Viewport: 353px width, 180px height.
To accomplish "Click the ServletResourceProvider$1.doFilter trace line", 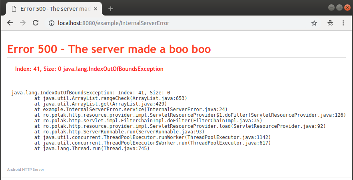I will click(190, 115).
